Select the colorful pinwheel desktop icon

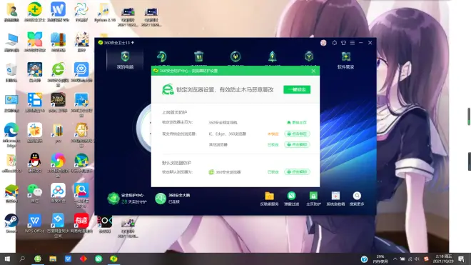click(x=58, y=164)
